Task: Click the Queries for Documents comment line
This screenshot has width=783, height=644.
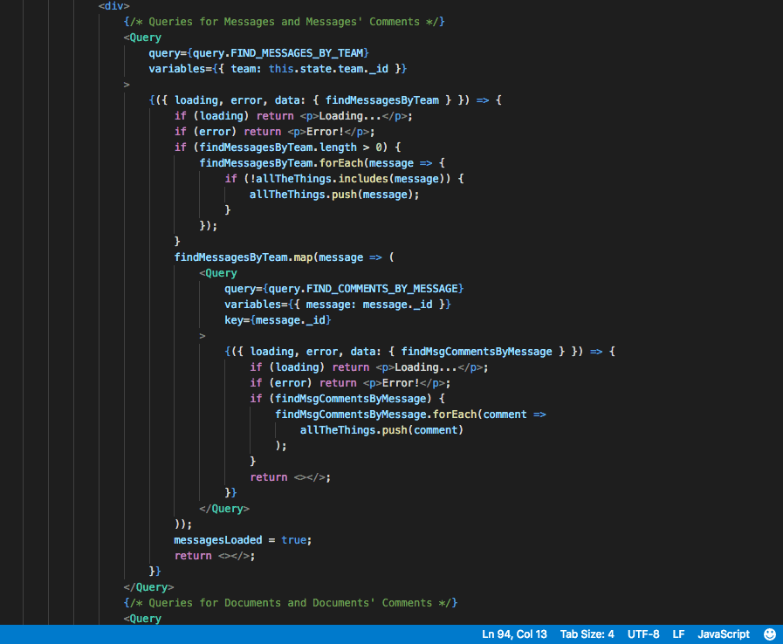Action: click(x=291, y=603)
